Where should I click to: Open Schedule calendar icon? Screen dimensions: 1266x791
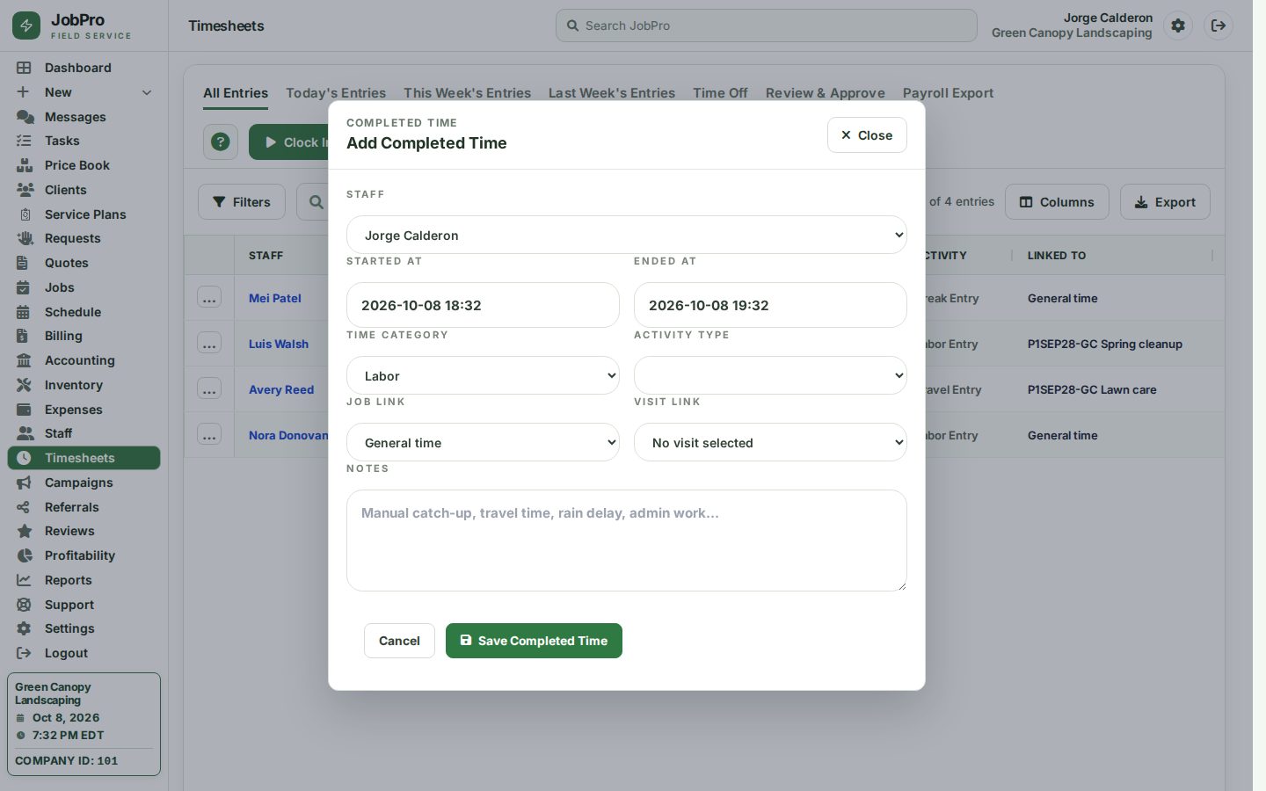click(x=25, y=312)
